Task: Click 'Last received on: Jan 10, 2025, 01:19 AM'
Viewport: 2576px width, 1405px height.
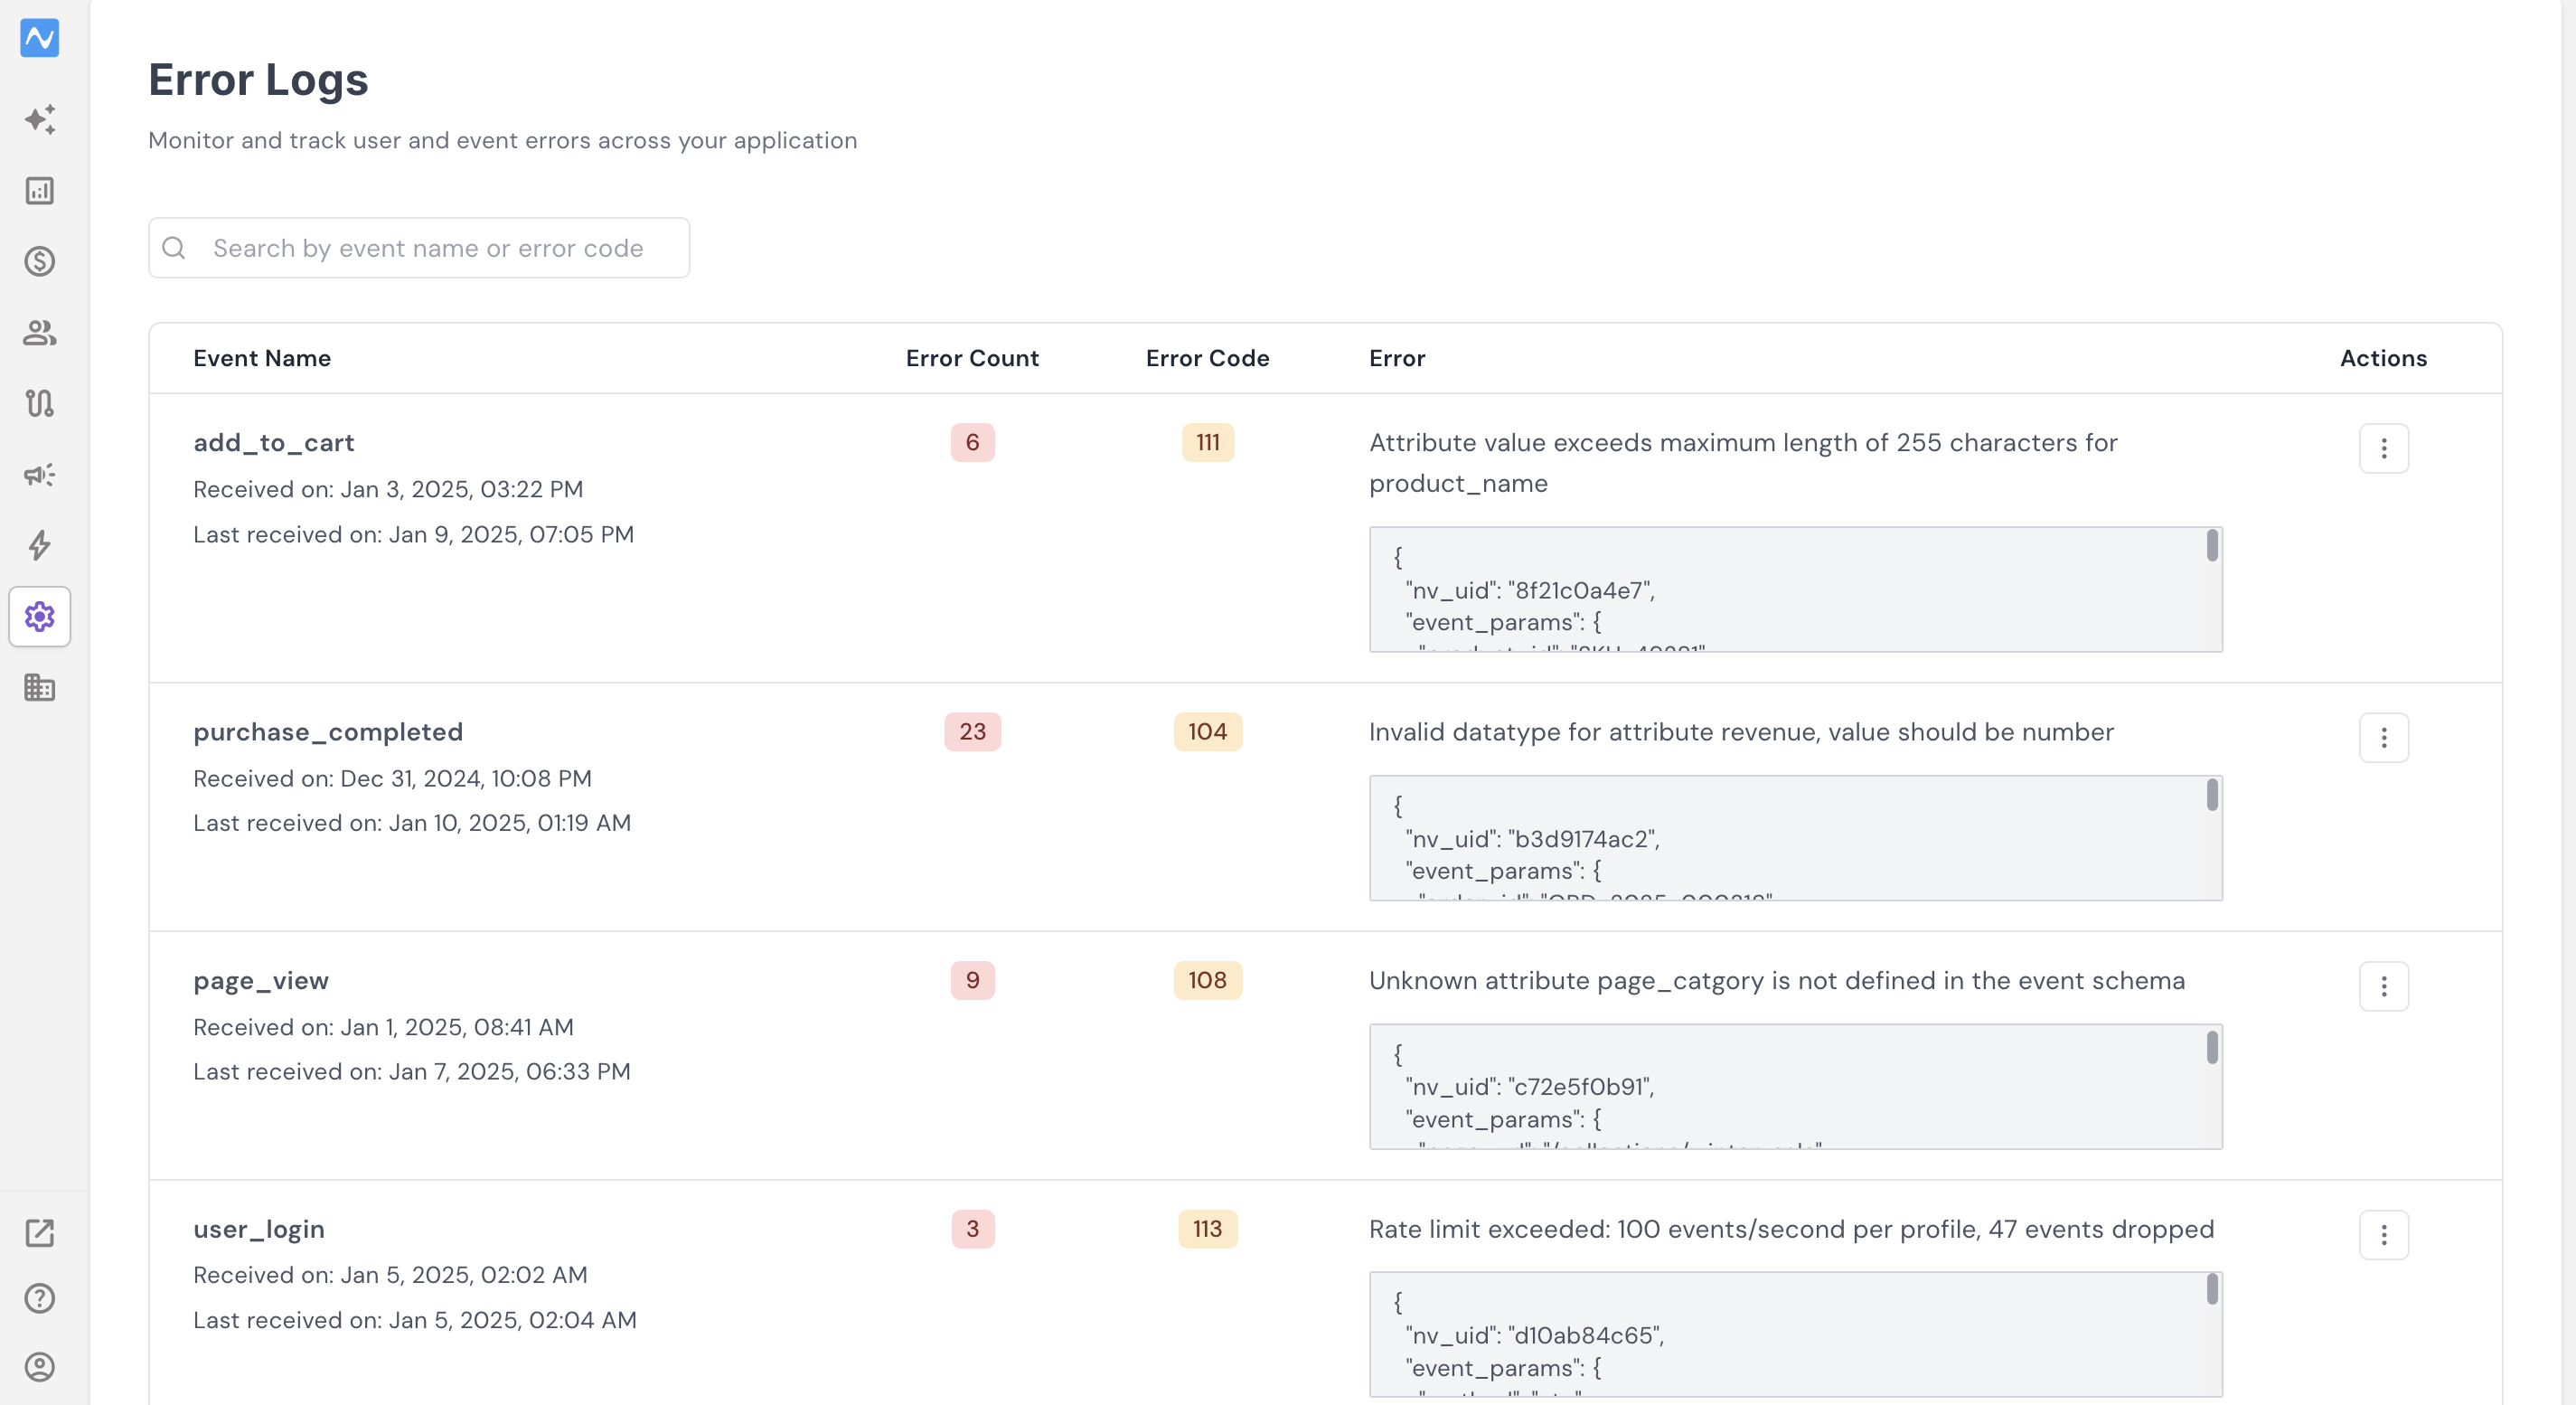Action: click(x=412, y=823)
